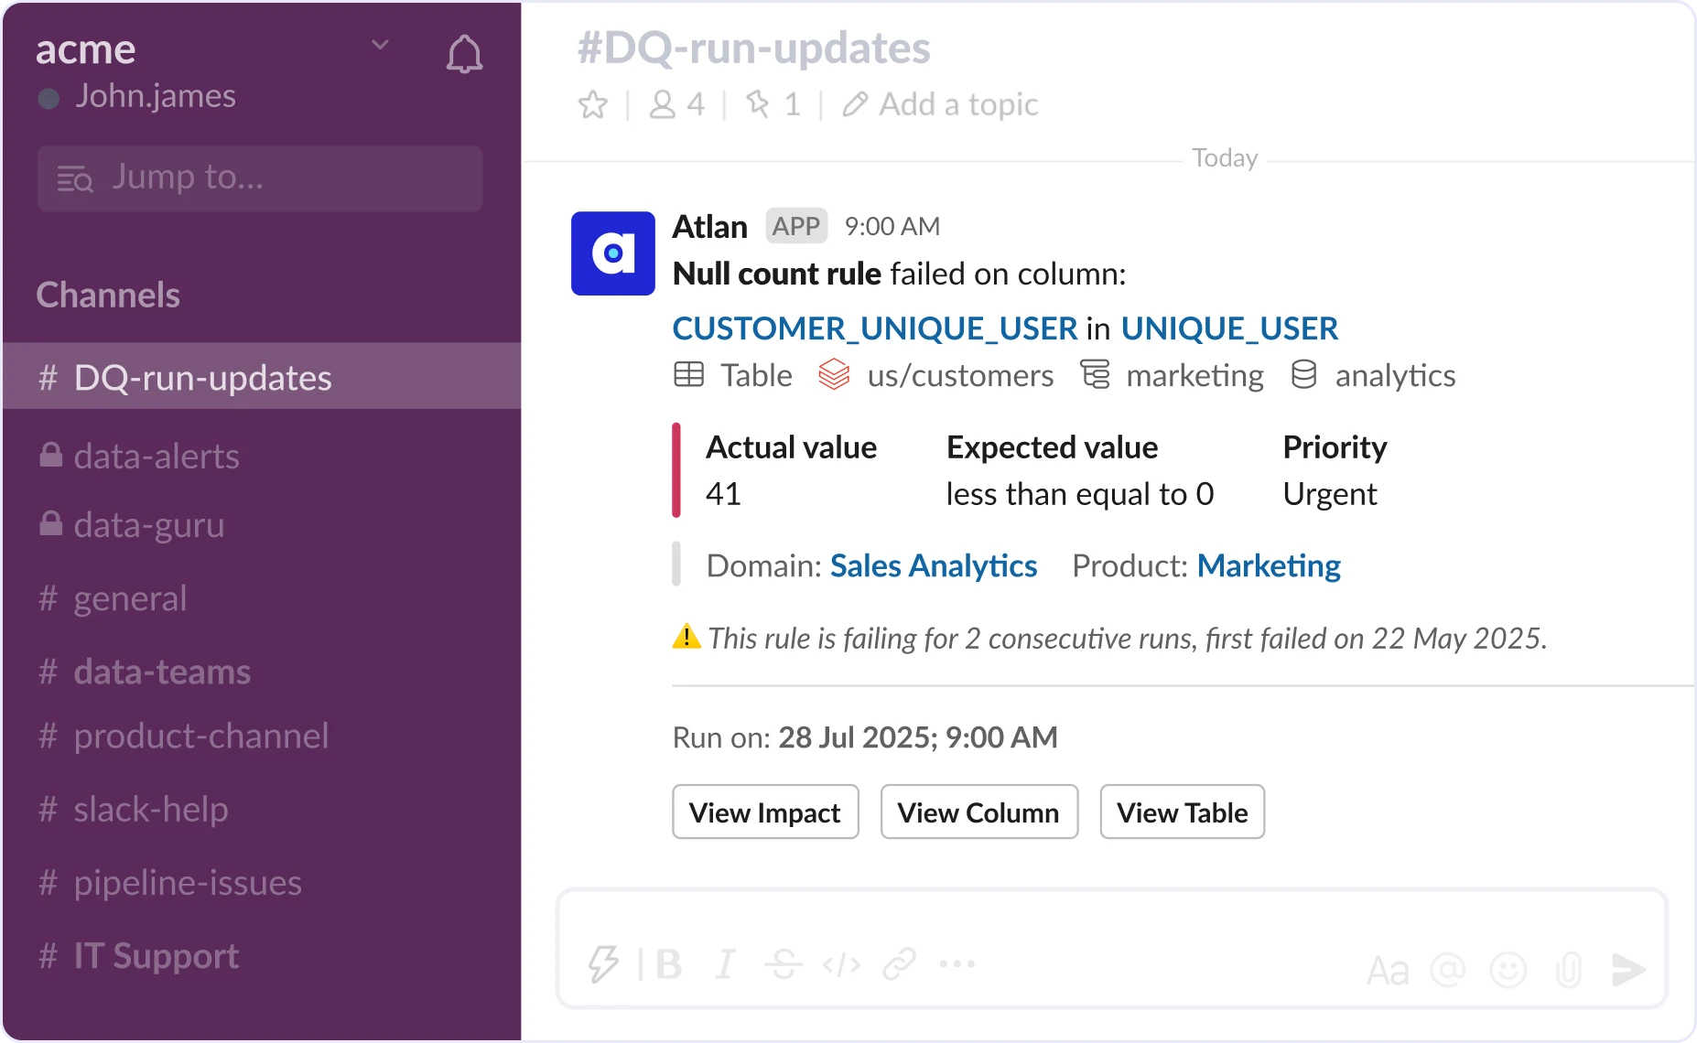This screenshot has height=1043, width=1697.
Task: Click the red Databricks layers icon
Action: coord(834,374)
